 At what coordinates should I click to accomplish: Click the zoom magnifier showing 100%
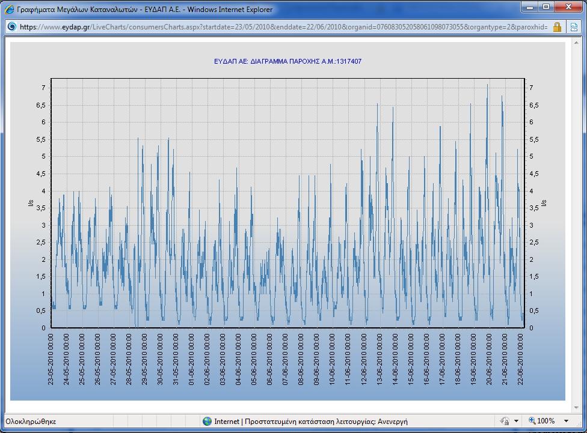(x=532, y=420)
